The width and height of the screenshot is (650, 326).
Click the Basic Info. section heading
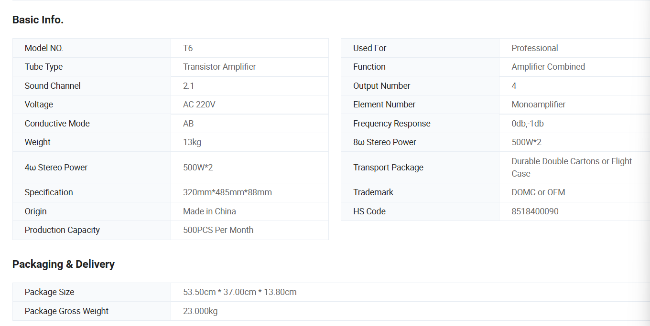click(x=38, y=20)
